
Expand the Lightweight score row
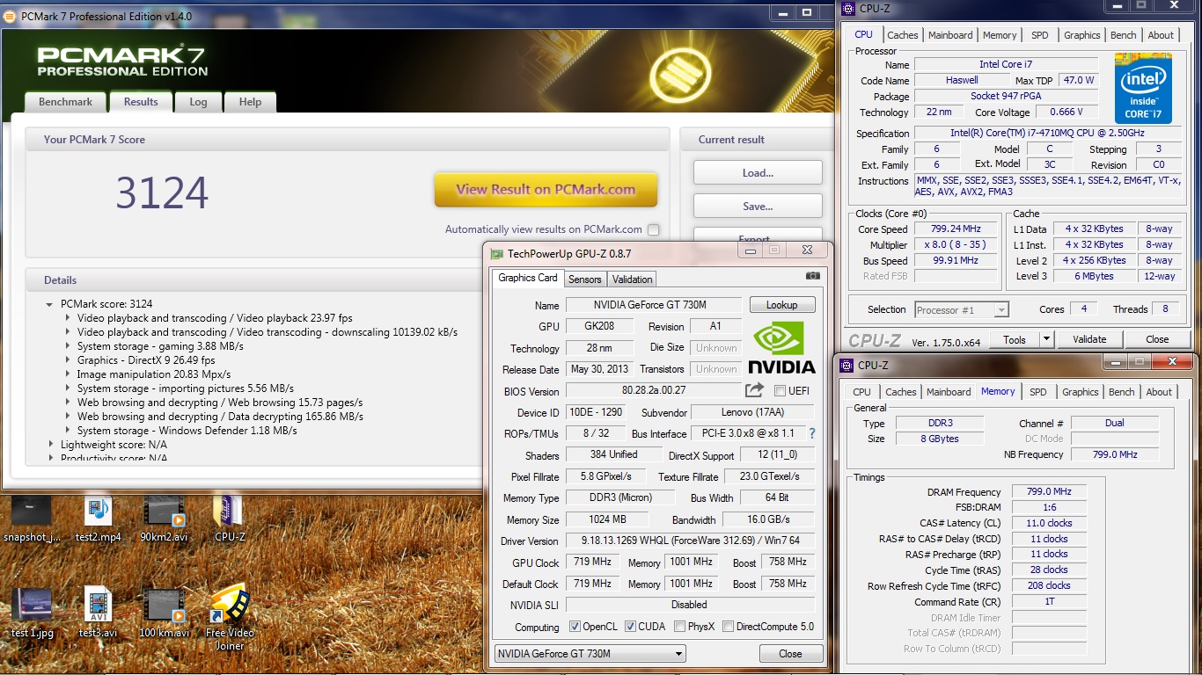50,445
